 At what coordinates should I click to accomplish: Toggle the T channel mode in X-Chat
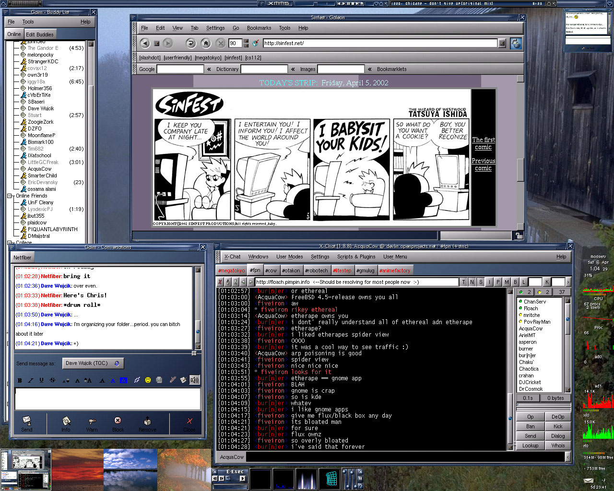click(463, 282)
